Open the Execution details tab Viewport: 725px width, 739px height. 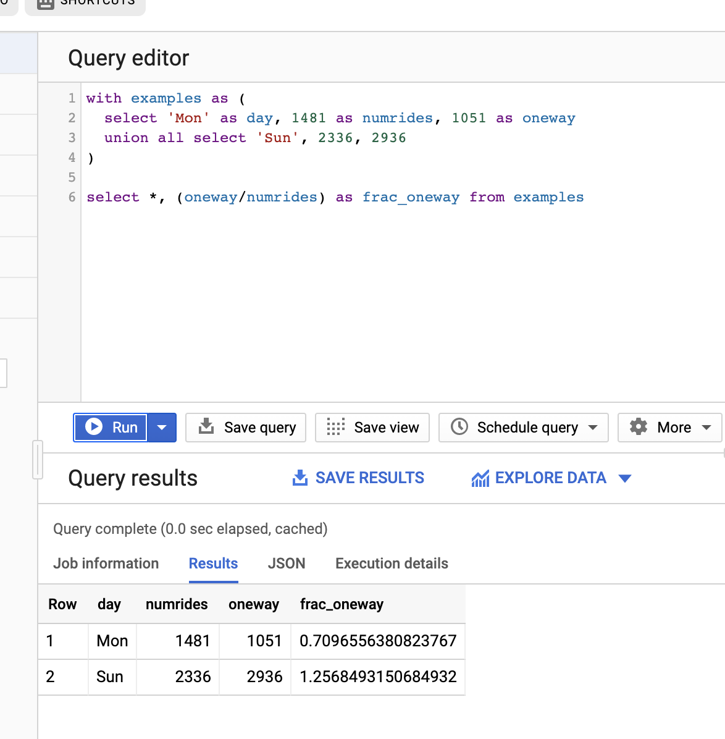(x=391, y=563)
